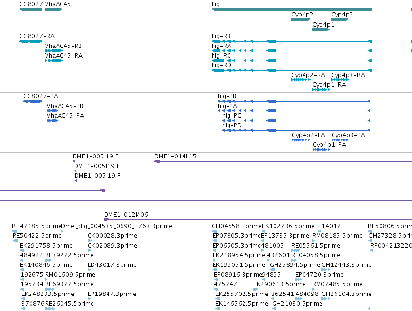Viewport: 412px width, 311px height.
Task: Click the EK290613.5prime EST label
Action: [x=279, y=284]
